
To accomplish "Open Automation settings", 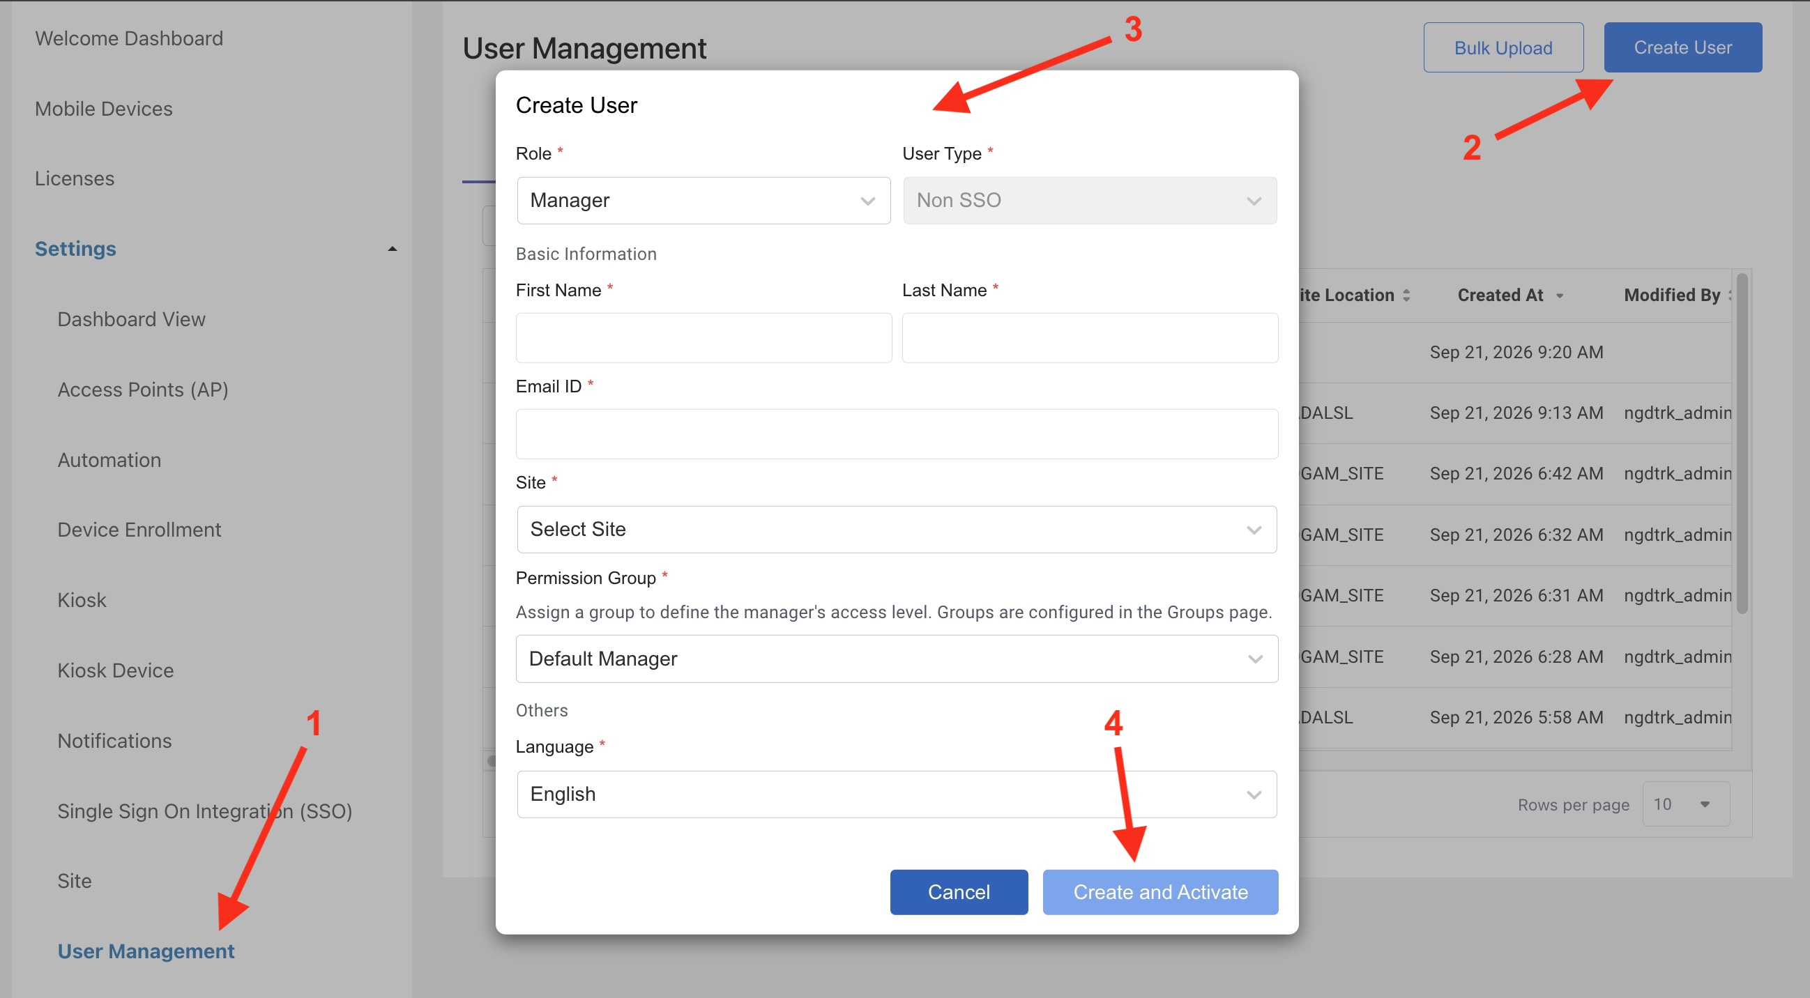I will (x=109, y=460).
